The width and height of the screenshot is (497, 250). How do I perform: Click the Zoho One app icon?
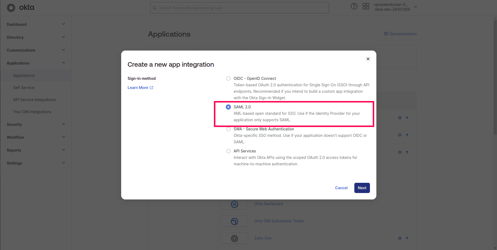tap(234, 238)
